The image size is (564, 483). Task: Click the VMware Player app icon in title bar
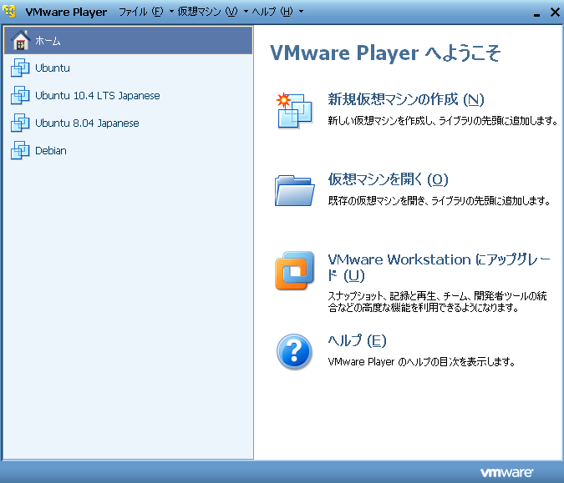[x=9, y=12]
